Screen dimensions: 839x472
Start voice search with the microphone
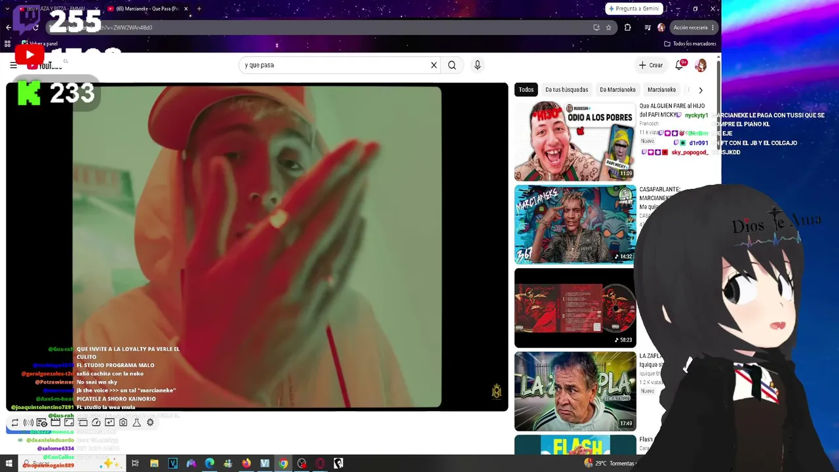pos(477,65)
